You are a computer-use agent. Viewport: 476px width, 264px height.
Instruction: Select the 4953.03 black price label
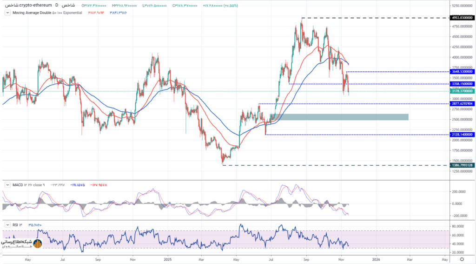coord(462,18)
